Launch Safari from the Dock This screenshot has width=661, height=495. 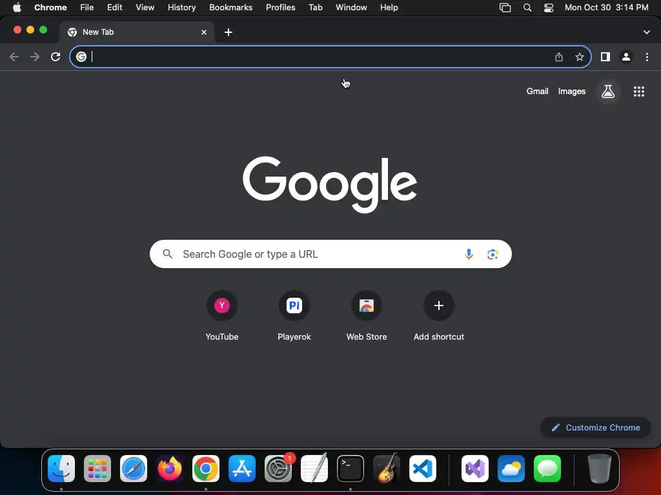[134, 469]
